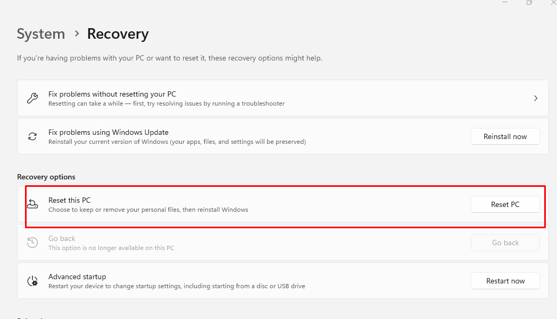Expand the troubleshooter row chevron
This screenshot has width=557, height=319.
click(535, 98)
